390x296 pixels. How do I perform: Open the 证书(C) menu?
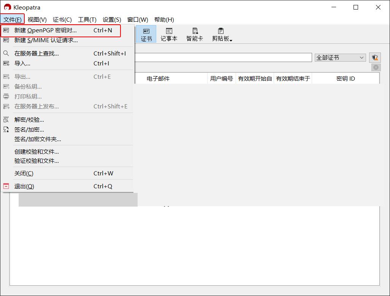point(62,19)
